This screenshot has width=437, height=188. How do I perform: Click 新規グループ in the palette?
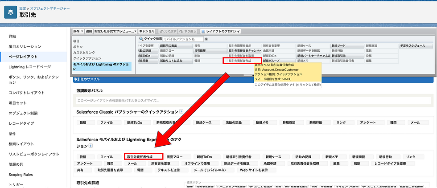[279, 61]
